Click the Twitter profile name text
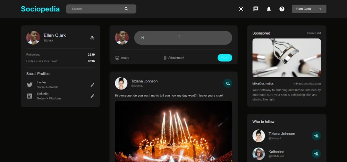 point(41,82)
